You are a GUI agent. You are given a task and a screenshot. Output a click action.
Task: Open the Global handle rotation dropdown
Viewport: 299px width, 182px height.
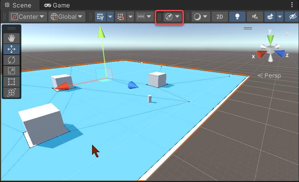point(67,17)
